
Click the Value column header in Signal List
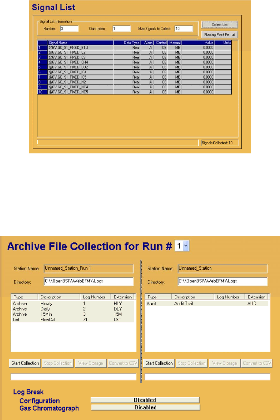click(x=198, y=43)
